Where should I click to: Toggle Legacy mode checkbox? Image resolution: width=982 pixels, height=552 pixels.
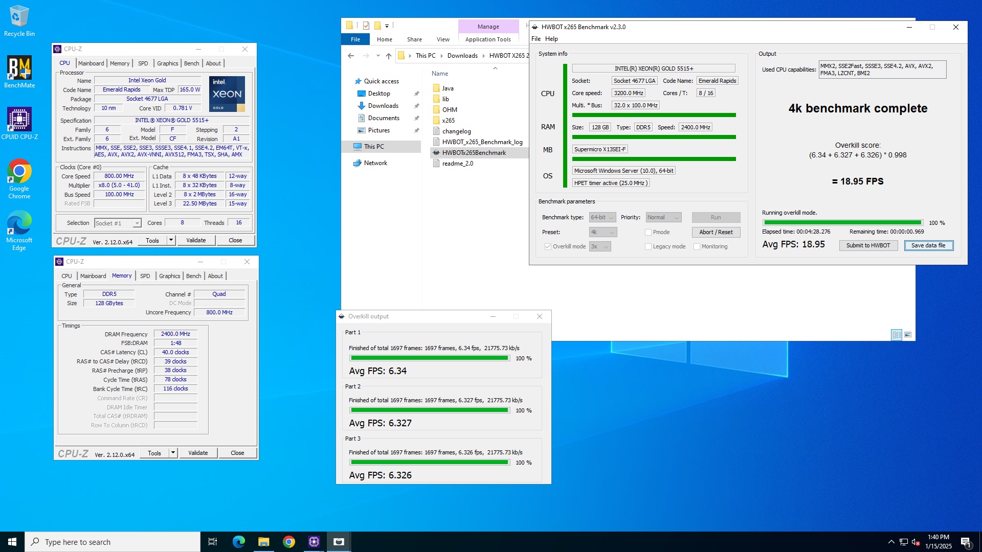[x=648, y=246]
